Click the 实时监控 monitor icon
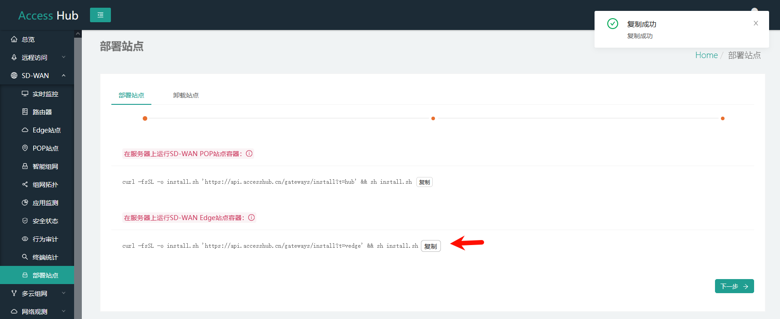Screen dimensions: 780x319 tap(25, 93)
